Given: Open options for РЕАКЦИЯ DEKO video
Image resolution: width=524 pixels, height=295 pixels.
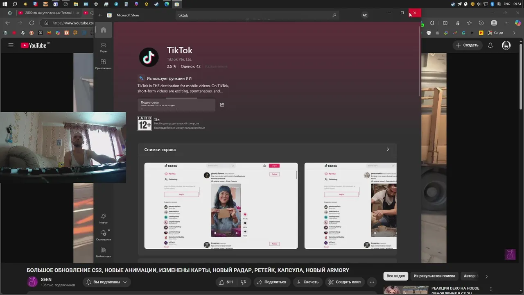Looking at the screenshot, I should coord(491,289).
